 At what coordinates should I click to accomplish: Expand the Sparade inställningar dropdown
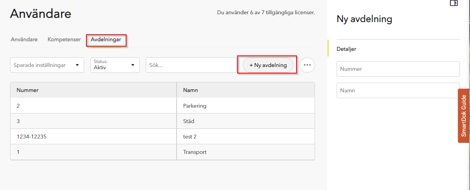point(47,65)
